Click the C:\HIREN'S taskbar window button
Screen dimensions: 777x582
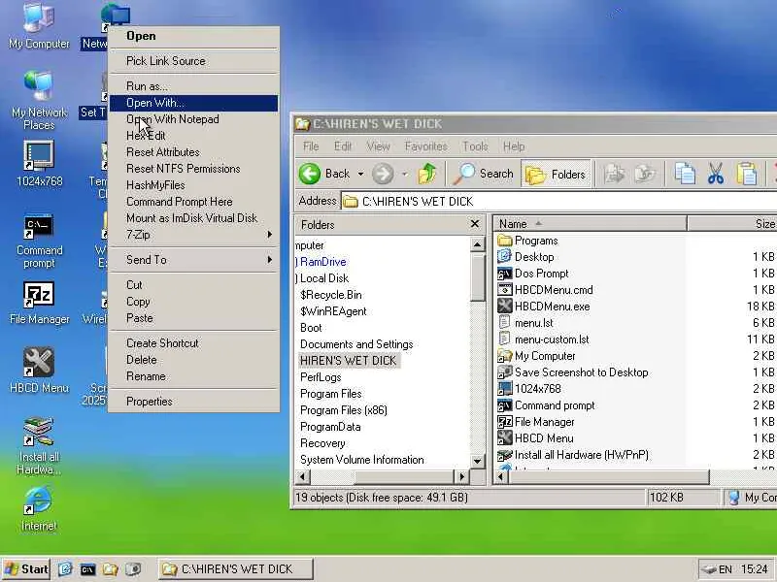coord(236,569)
